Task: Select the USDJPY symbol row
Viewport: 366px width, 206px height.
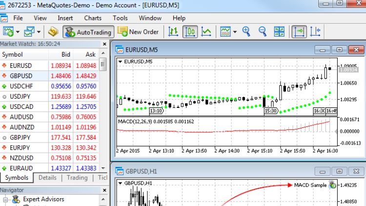Action: click(49, 97)
